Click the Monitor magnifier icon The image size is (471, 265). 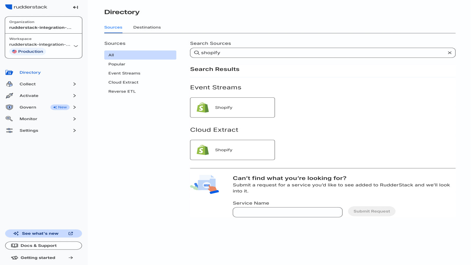tap(9, 119)
